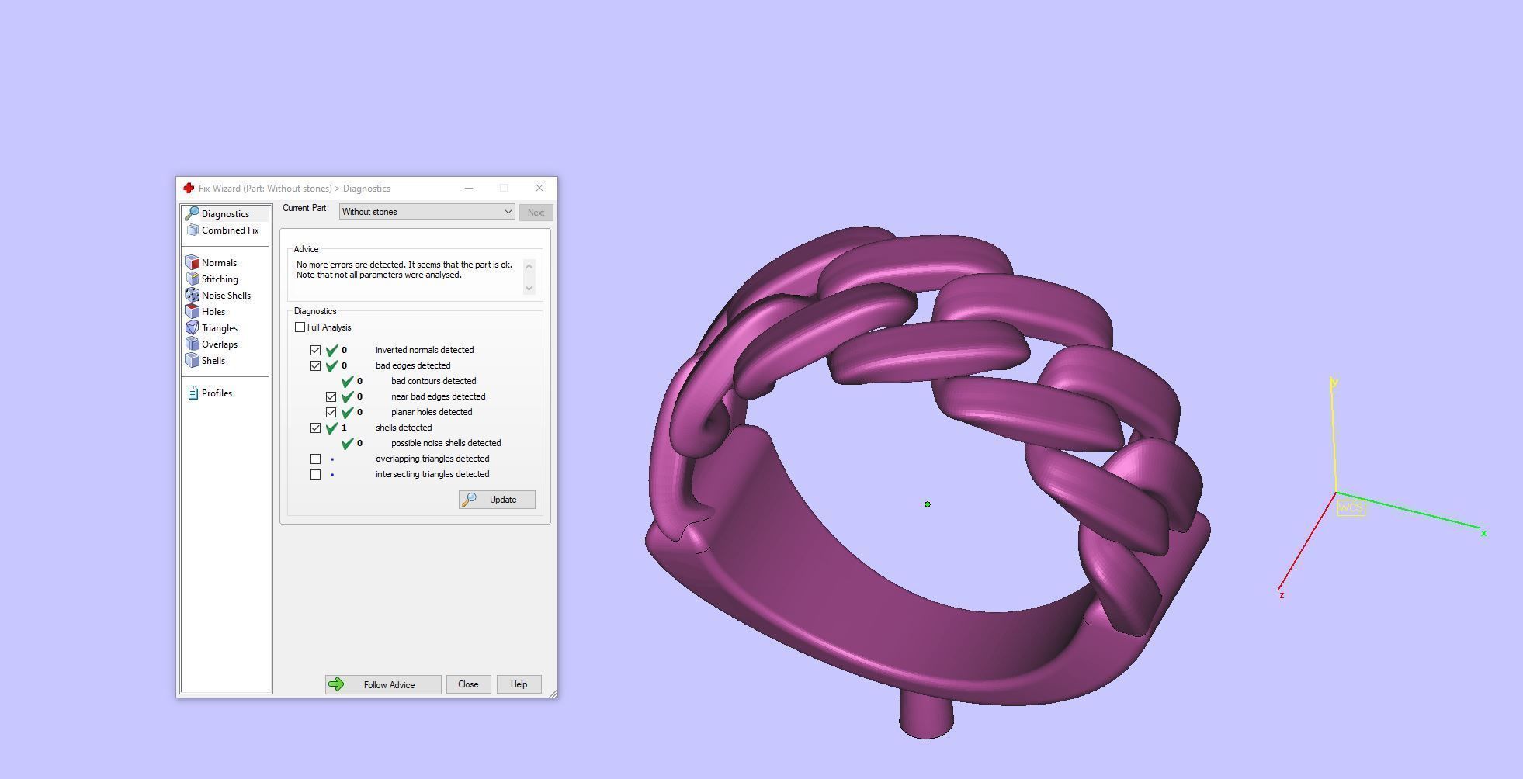Image resolution: width=1523 pixels, height=779 pixels.
Task: Click the Close button at dialog bottom
Action: point(468,684)
